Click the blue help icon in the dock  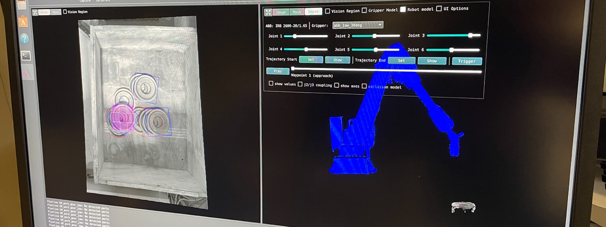coord(24,38)
